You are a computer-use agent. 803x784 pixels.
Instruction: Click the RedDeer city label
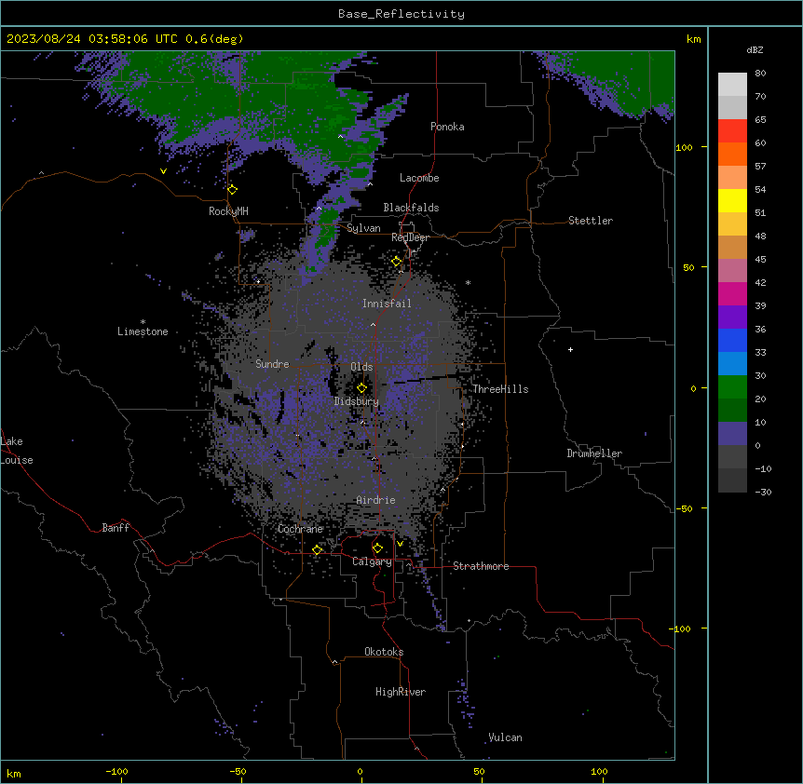pyautogui.click(x=410, y=237)
